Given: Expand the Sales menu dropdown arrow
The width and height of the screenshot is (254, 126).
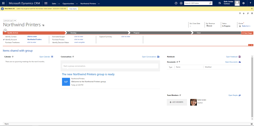Looking at the screenshot, I should tap(59, 3).
